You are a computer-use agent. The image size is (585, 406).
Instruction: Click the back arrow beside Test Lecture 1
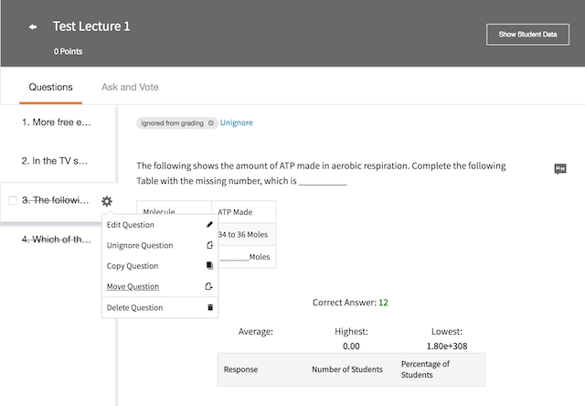33,27
